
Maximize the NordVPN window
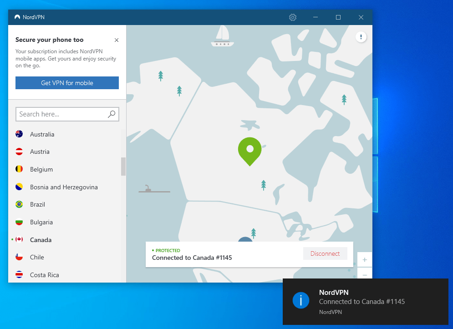pos(338,17)
